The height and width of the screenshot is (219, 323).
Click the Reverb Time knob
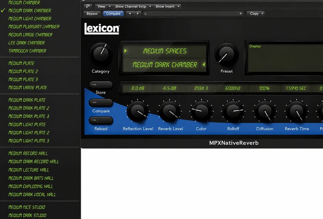tap(296, 111)
